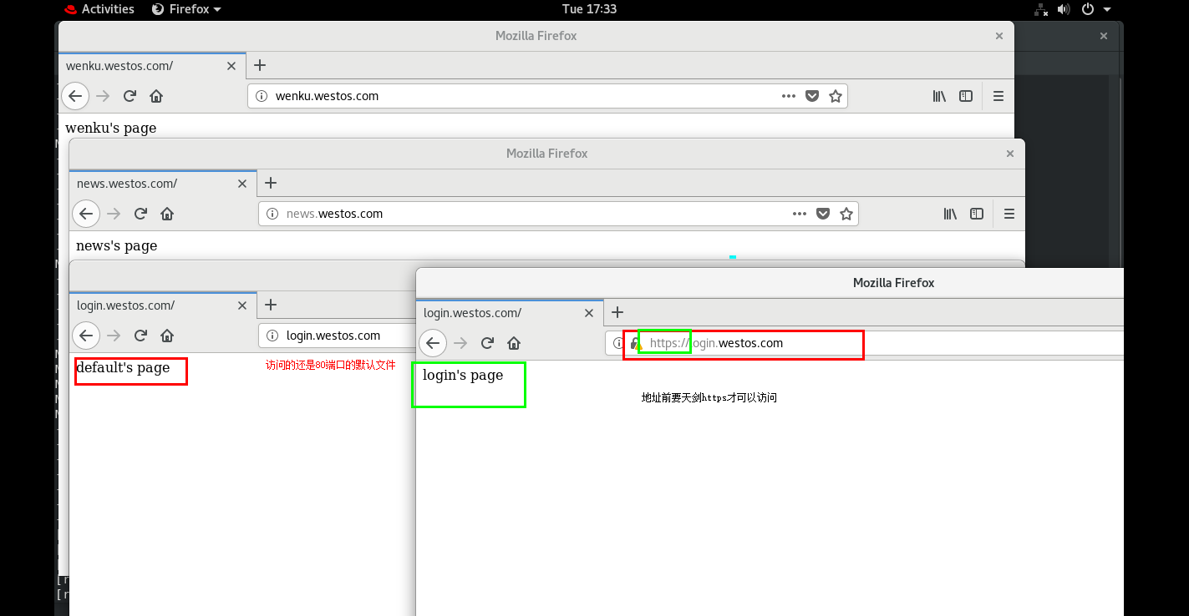Bookmark the wenku.westos.com page with star
Screen dimensions: 1189x616
(x=835, y=96)
